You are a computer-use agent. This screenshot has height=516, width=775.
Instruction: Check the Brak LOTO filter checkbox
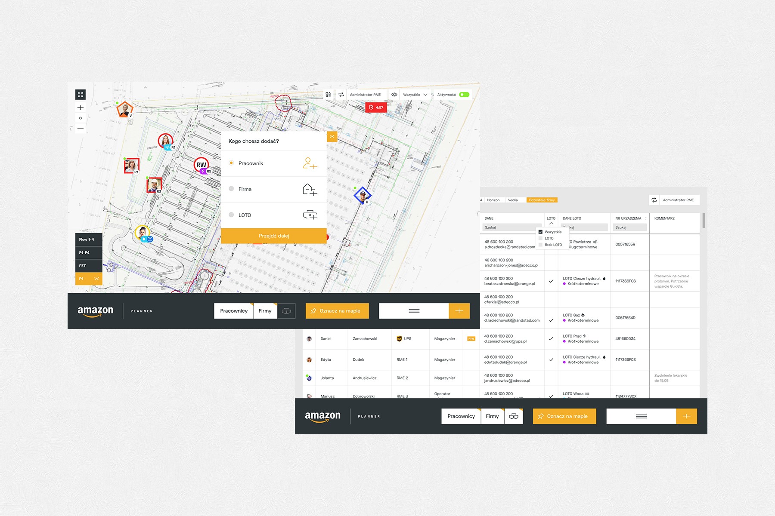coord(540,245)
